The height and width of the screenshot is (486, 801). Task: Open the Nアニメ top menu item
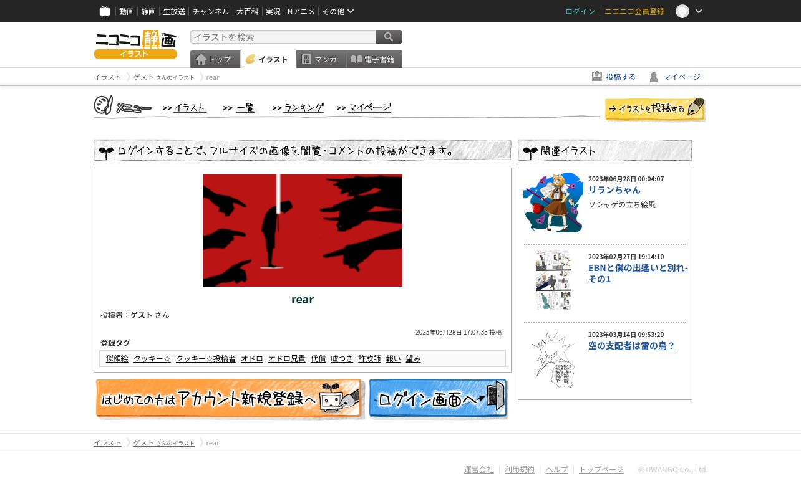point(301,11)
